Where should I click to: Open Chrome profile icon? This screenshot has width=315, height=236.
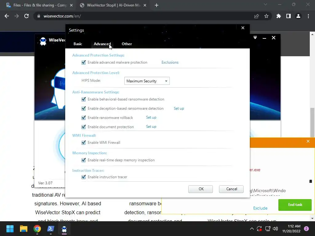point(298,16)
